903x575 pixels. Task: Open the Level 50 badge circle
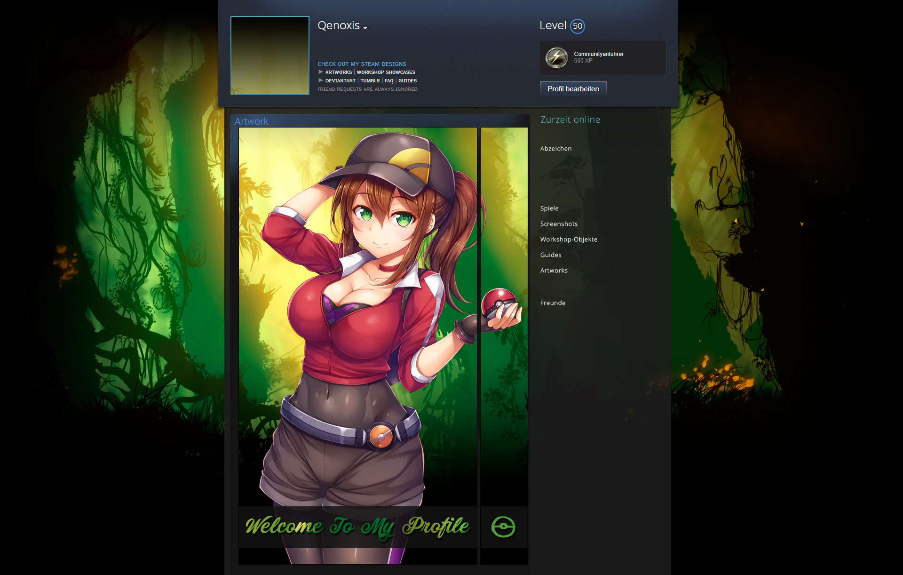click(578, 26)
